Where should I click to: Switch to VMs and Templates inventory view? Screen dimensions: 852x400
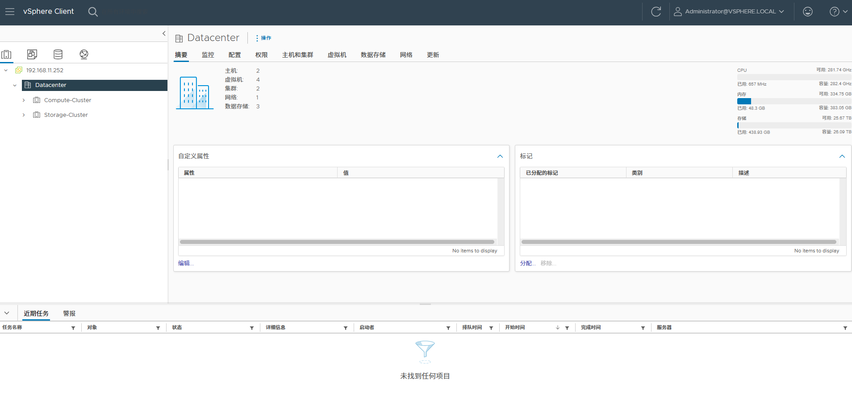click(32, 54)
